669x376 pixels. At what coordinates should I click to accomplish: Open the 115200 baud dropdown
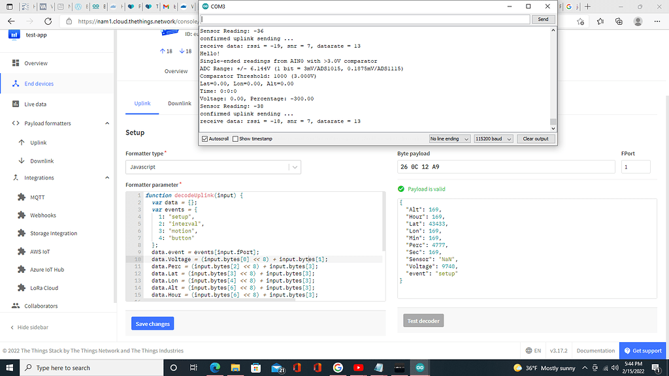[493, 139]
